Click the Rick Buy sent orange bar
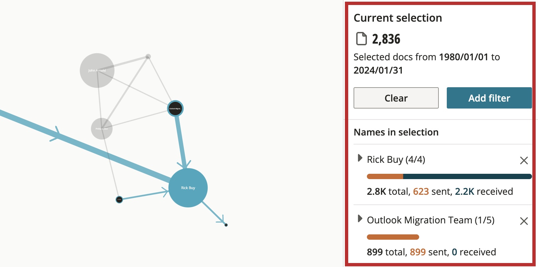Screen dimensions: 538x267 click(385, 176)
